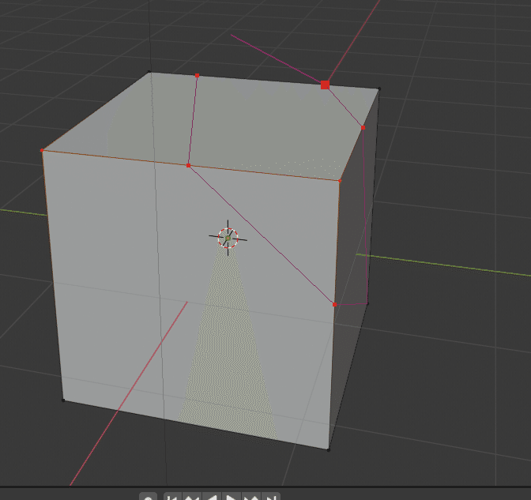This screenshot has width=531, height=500.
Task: Select the cube's front bottom-left vertex
Action: [x=63, y=400]
